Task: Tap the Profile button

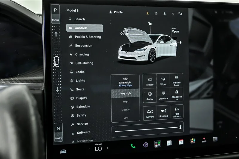Action: click(116, 12)
